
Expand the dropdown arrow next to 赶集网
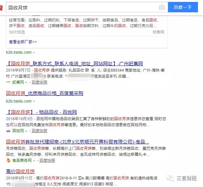coord(26,82)
